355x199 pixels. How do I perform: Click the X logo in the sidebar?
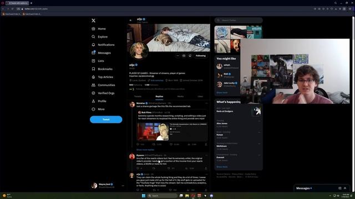point(94,20)
